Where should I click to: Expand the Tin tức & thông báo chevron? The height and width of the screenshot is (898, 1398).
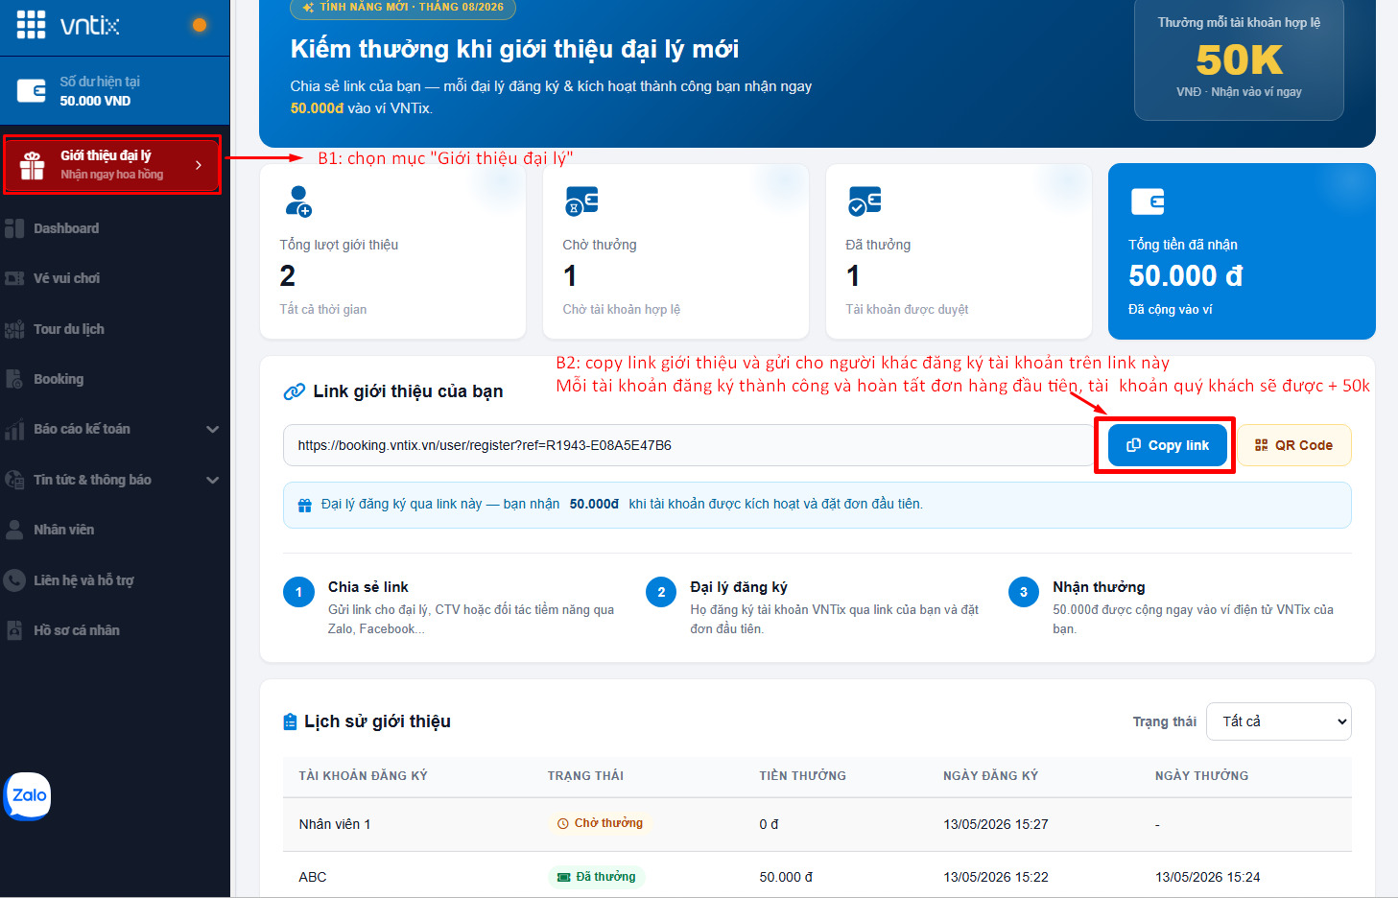click(213, 480)
